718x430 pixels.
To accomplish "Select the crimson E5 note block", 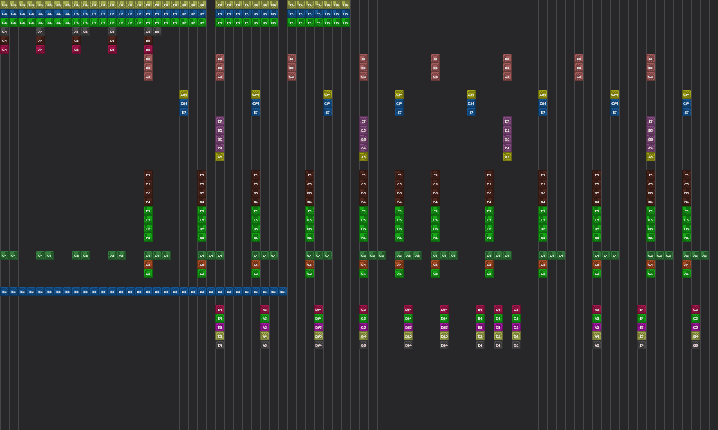I will point(148,49).
